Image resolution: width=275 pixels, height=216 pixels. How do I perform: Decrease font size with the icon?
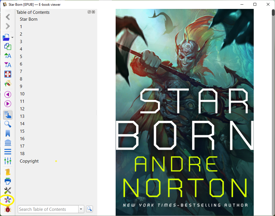click(8, 65)
